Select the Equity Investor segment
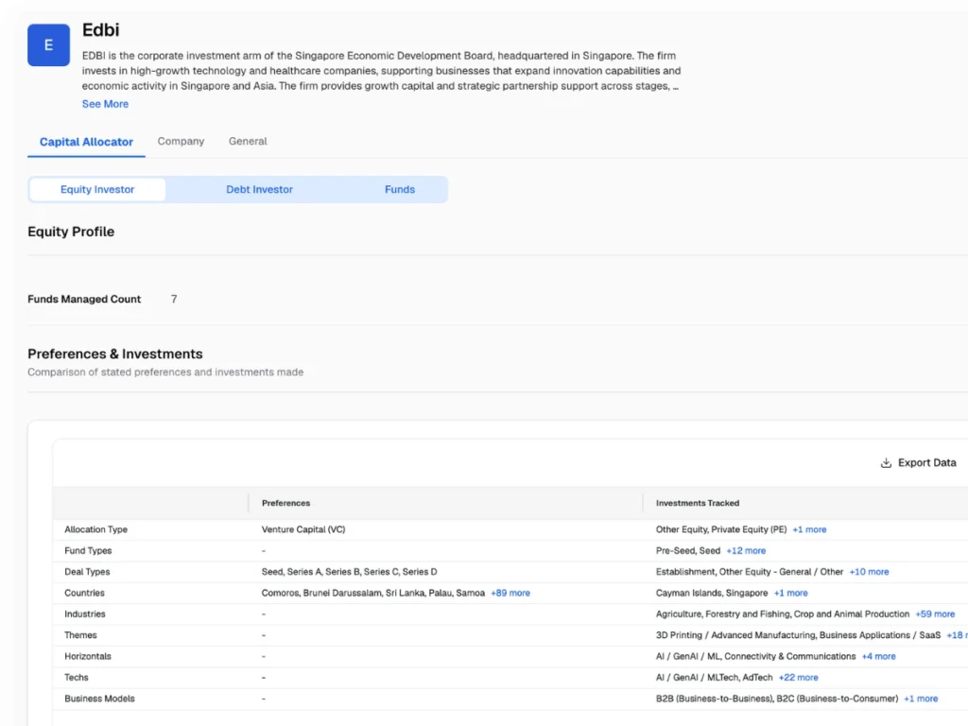The image size is (968, 726). click(x=97, y=189)
